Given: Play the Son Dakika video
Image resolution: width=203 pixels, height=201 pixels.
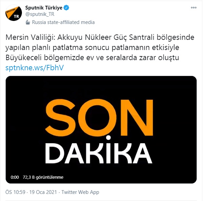Looking at the screenshot, I should pyautogui.click(x=101, y=130).
